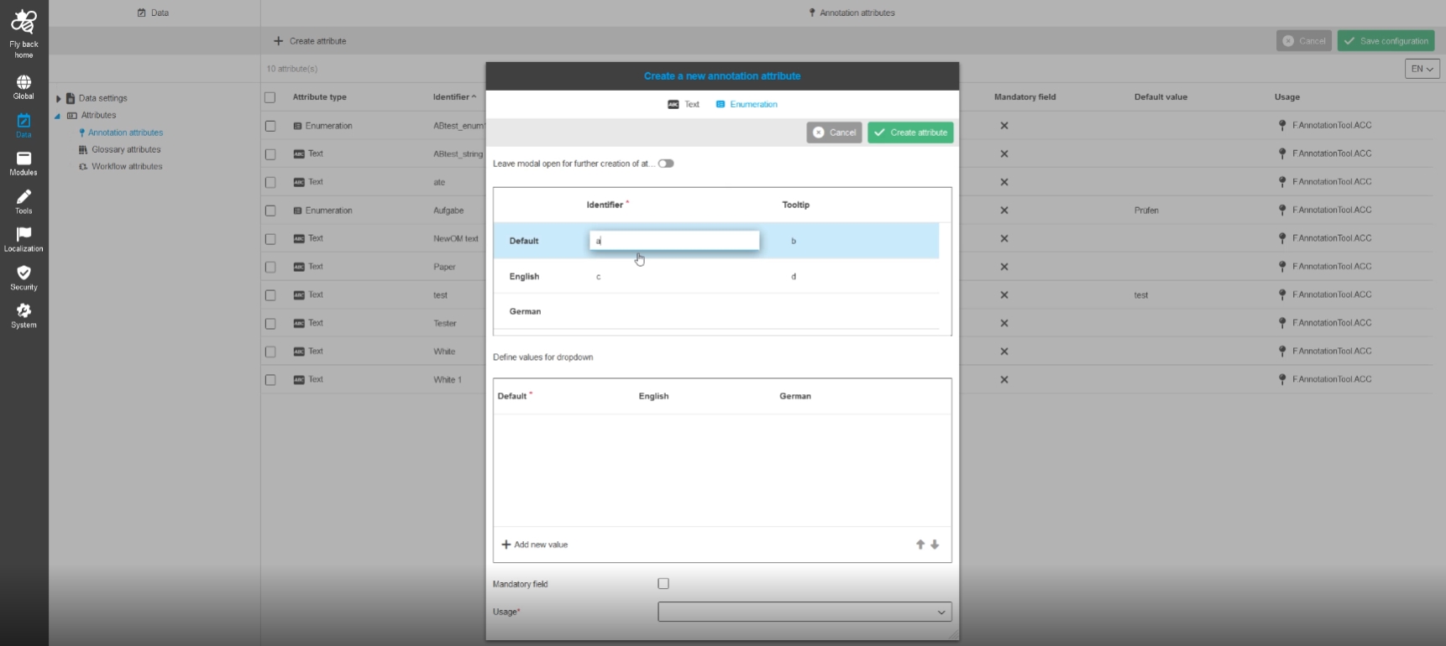Click the Default identifier input field
The image size is (1446, 646).
click(674, 241)
